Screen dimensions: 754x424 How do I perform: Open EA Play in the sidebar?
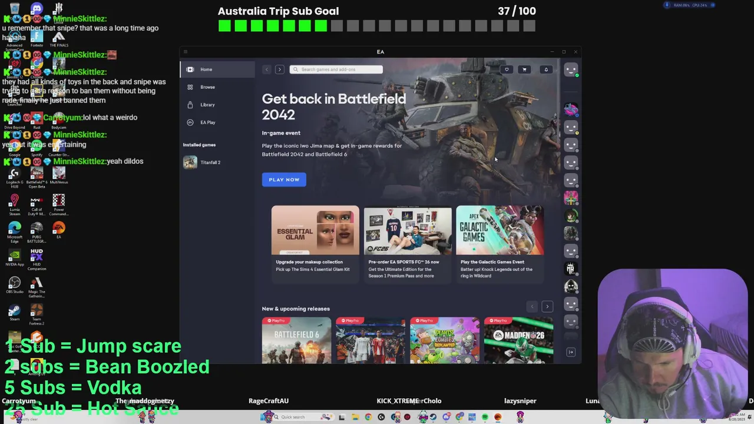pos(217,122)
